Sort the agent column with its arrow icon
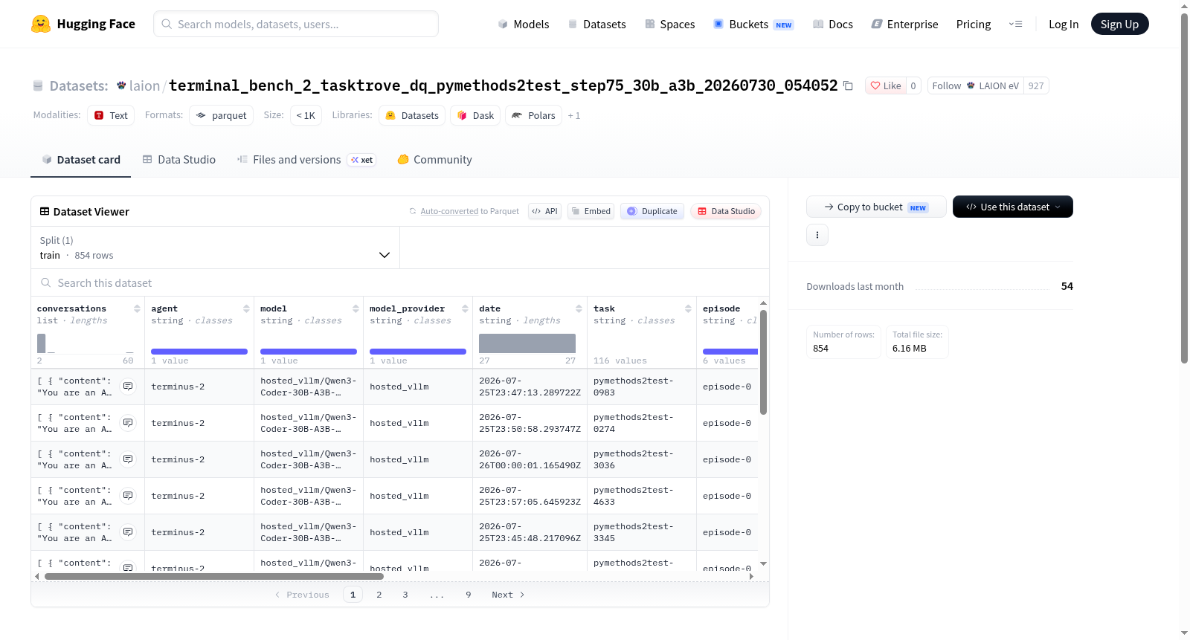Viewport: 1190px width, 640px height. point(246,308)
